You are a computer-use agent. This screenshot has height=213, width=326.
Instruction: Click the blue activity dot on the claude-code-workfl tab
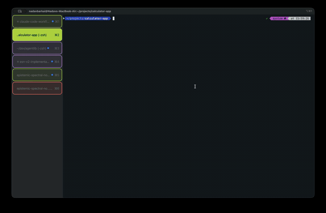pyautogui.click(x=53, y=21)
